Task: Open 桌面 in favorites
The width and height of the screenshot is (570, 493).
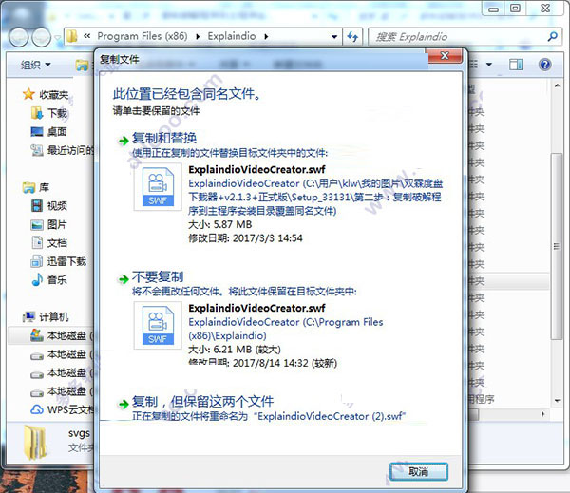Action: point(57,132)
